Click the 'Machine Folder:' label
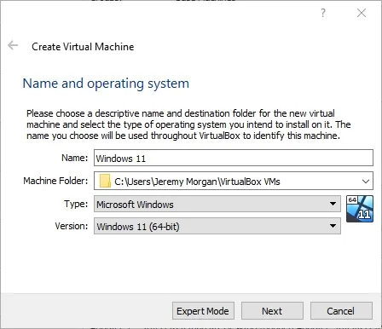 (55, 181)
